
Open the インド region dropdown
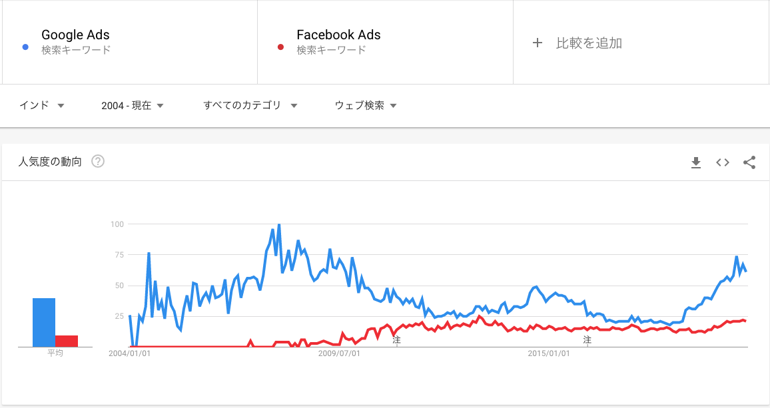pos(41,105)
